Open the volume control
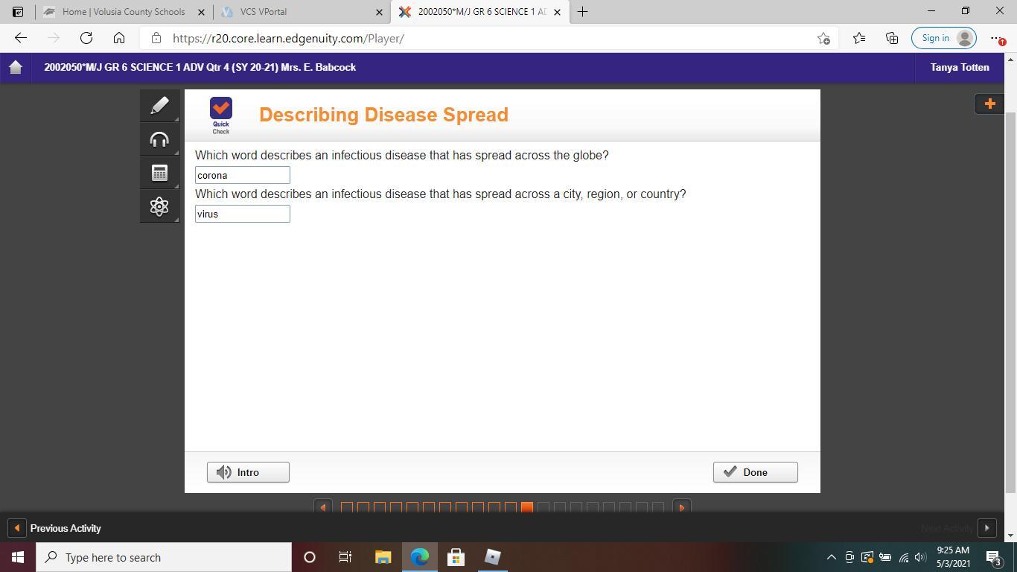Screen dimensions: 1017x572 point(921,557)
